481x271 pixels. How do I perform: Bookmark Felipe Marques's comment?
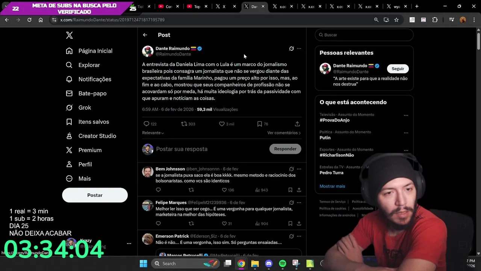point(290,224)
